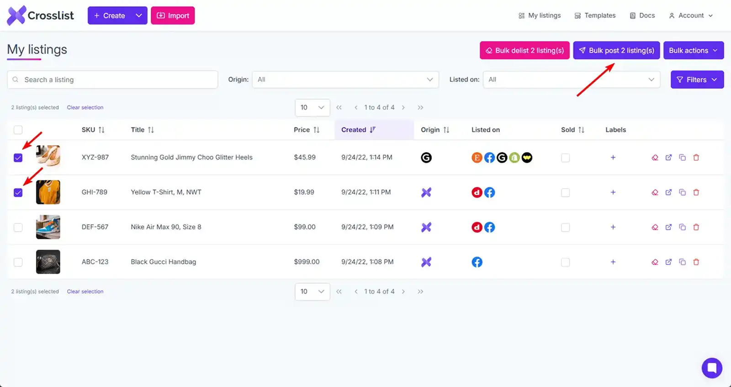731x387 pixels.
Task: Add a label to the GHI-789 listing
Action: pos(613,192)
